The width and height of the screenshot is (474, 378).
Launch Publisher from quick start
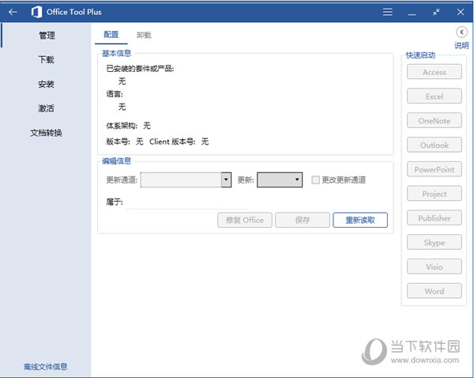click(x=434, y=218)
